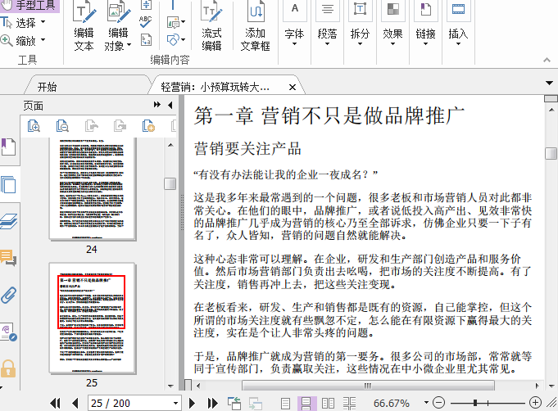Image resolution: width=558 pixels, height=411 pixels.
Task: Toggle facing two-page view mode
Action: pyautogui.click(x=328, y=403)
